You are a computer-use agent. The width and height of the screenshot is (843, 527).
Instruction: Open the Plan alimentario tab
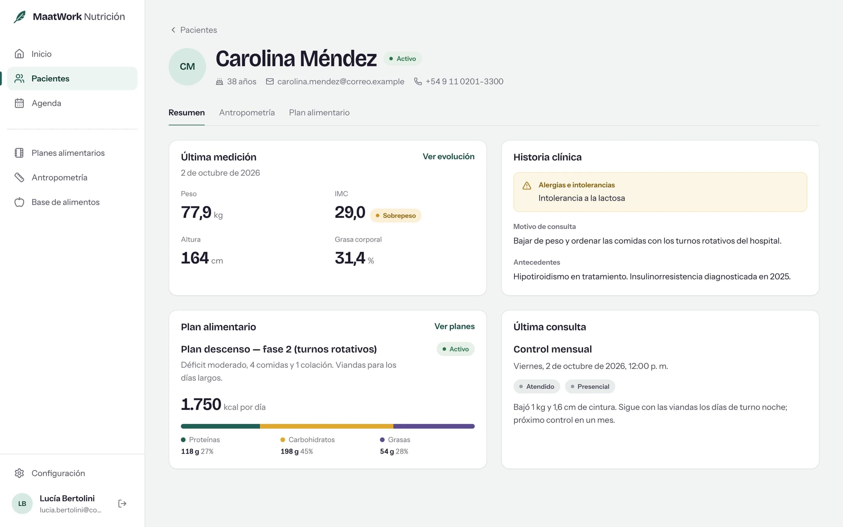pyautogui.click(x=319, y=112)
